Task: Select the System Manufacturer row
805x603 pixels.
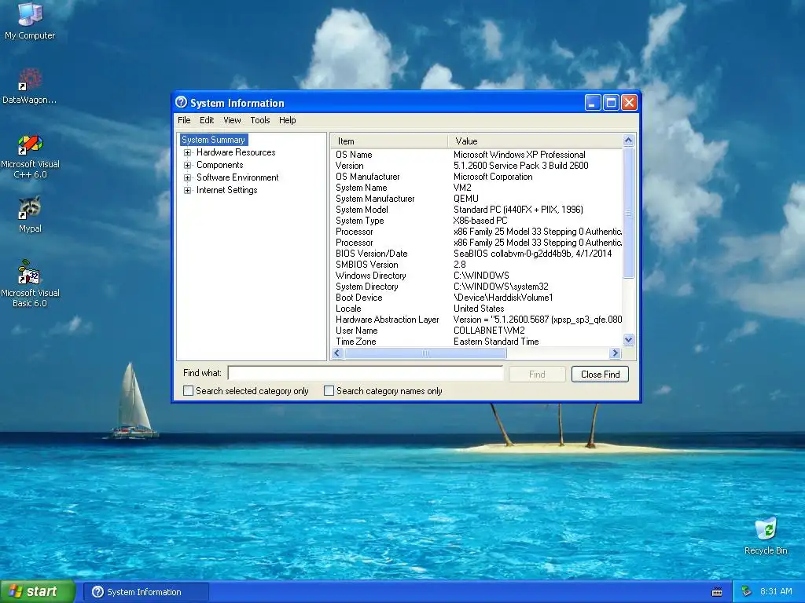Action: (476, 199)
